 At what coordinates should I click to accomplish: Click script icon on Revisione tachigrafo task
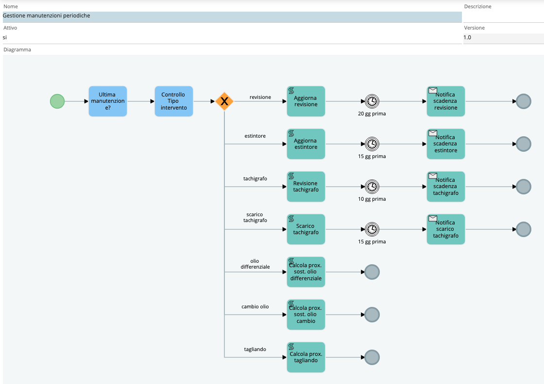[x=291, y=176]
